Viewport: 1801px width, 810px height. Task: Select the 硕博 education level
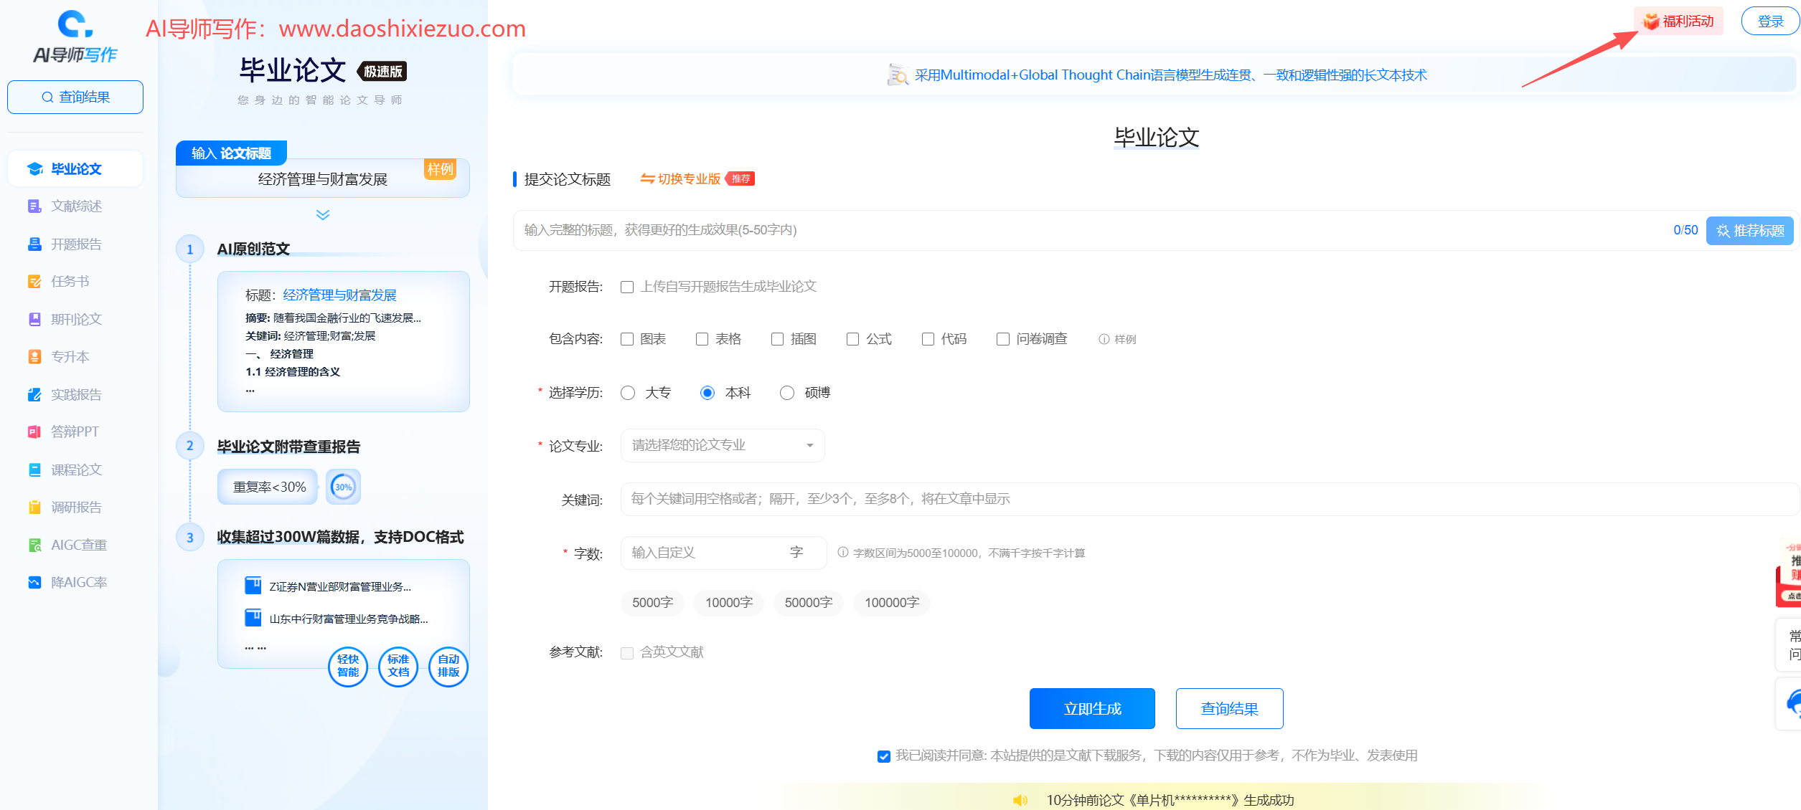(x=786, y=392)
